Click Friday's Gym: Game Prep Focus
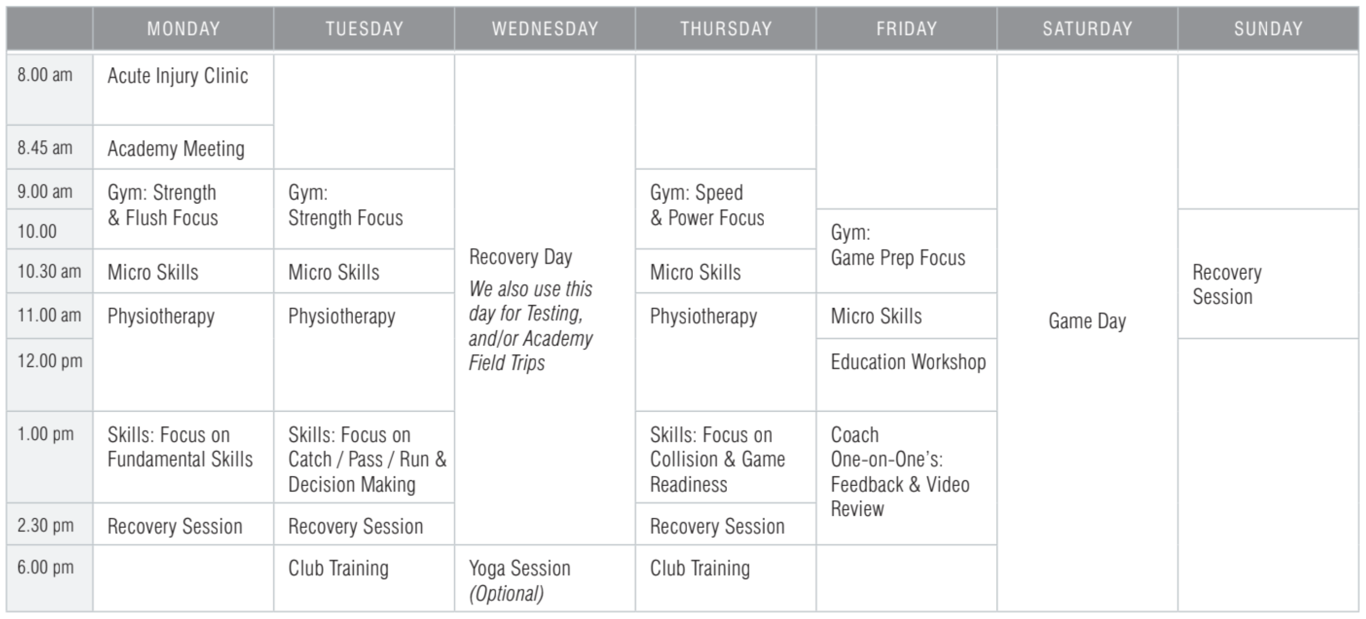 coord(907,251)
